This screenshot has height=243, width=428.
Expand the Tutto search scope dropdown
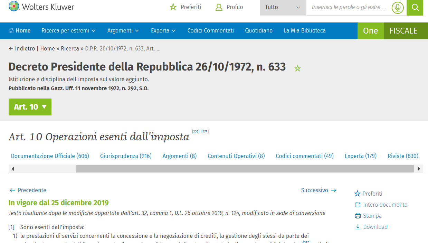283,7
